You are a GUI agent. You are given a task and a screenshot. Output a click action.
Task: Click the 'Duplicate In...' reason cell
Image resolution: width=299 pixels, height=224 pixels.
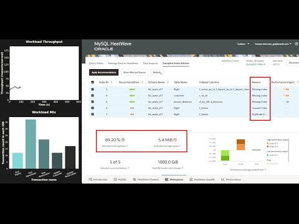tap(260, 114)
